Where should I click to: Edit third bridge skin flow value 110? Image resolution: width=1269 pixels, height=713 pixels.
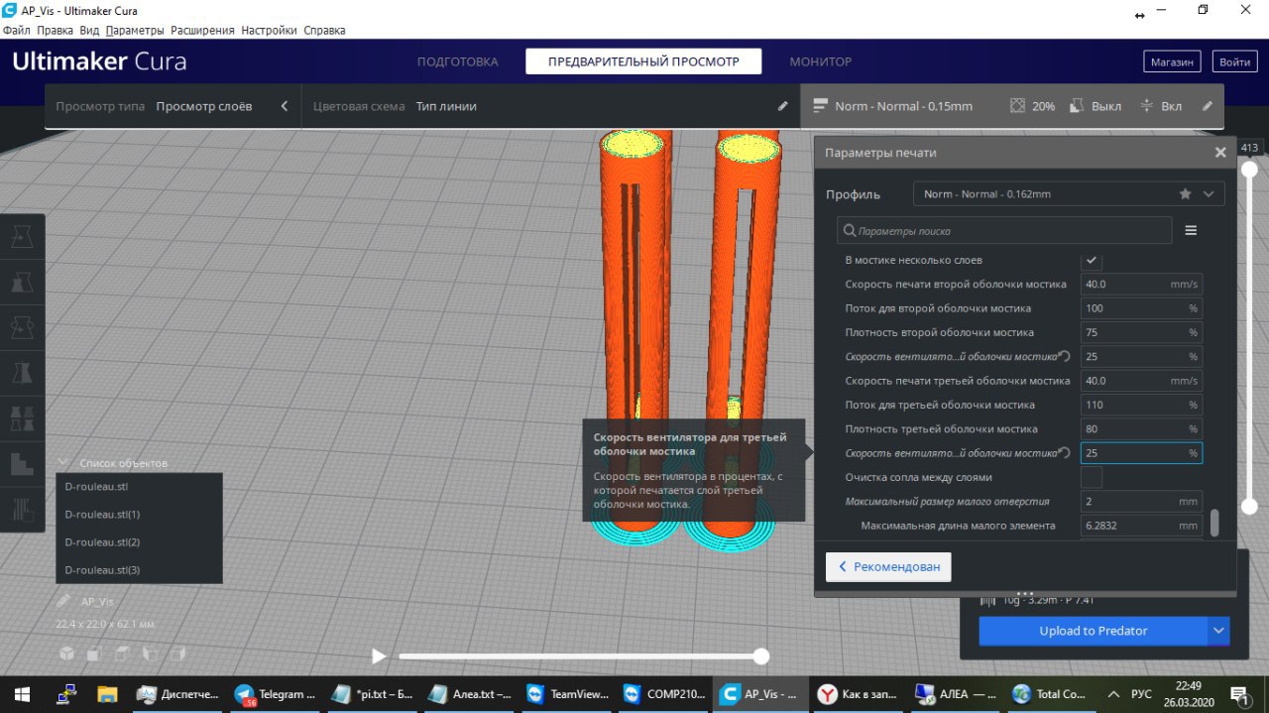(x=1141, y=405)
